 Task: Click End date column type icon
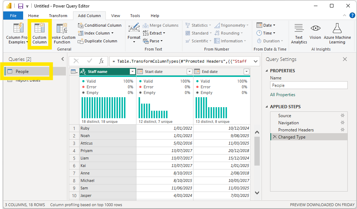[x=197, y=72]
